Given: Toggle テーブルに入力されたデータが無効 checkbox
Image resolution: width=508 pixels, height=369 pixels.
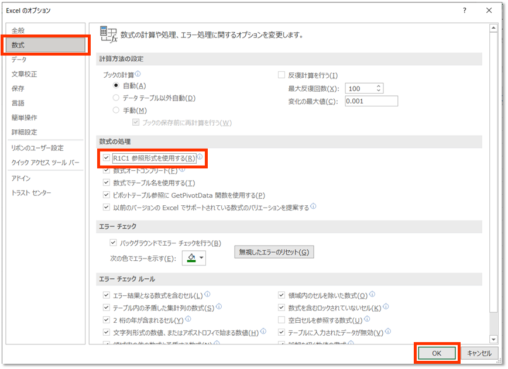Looking at the screenshot, I should tap(282, 332).
